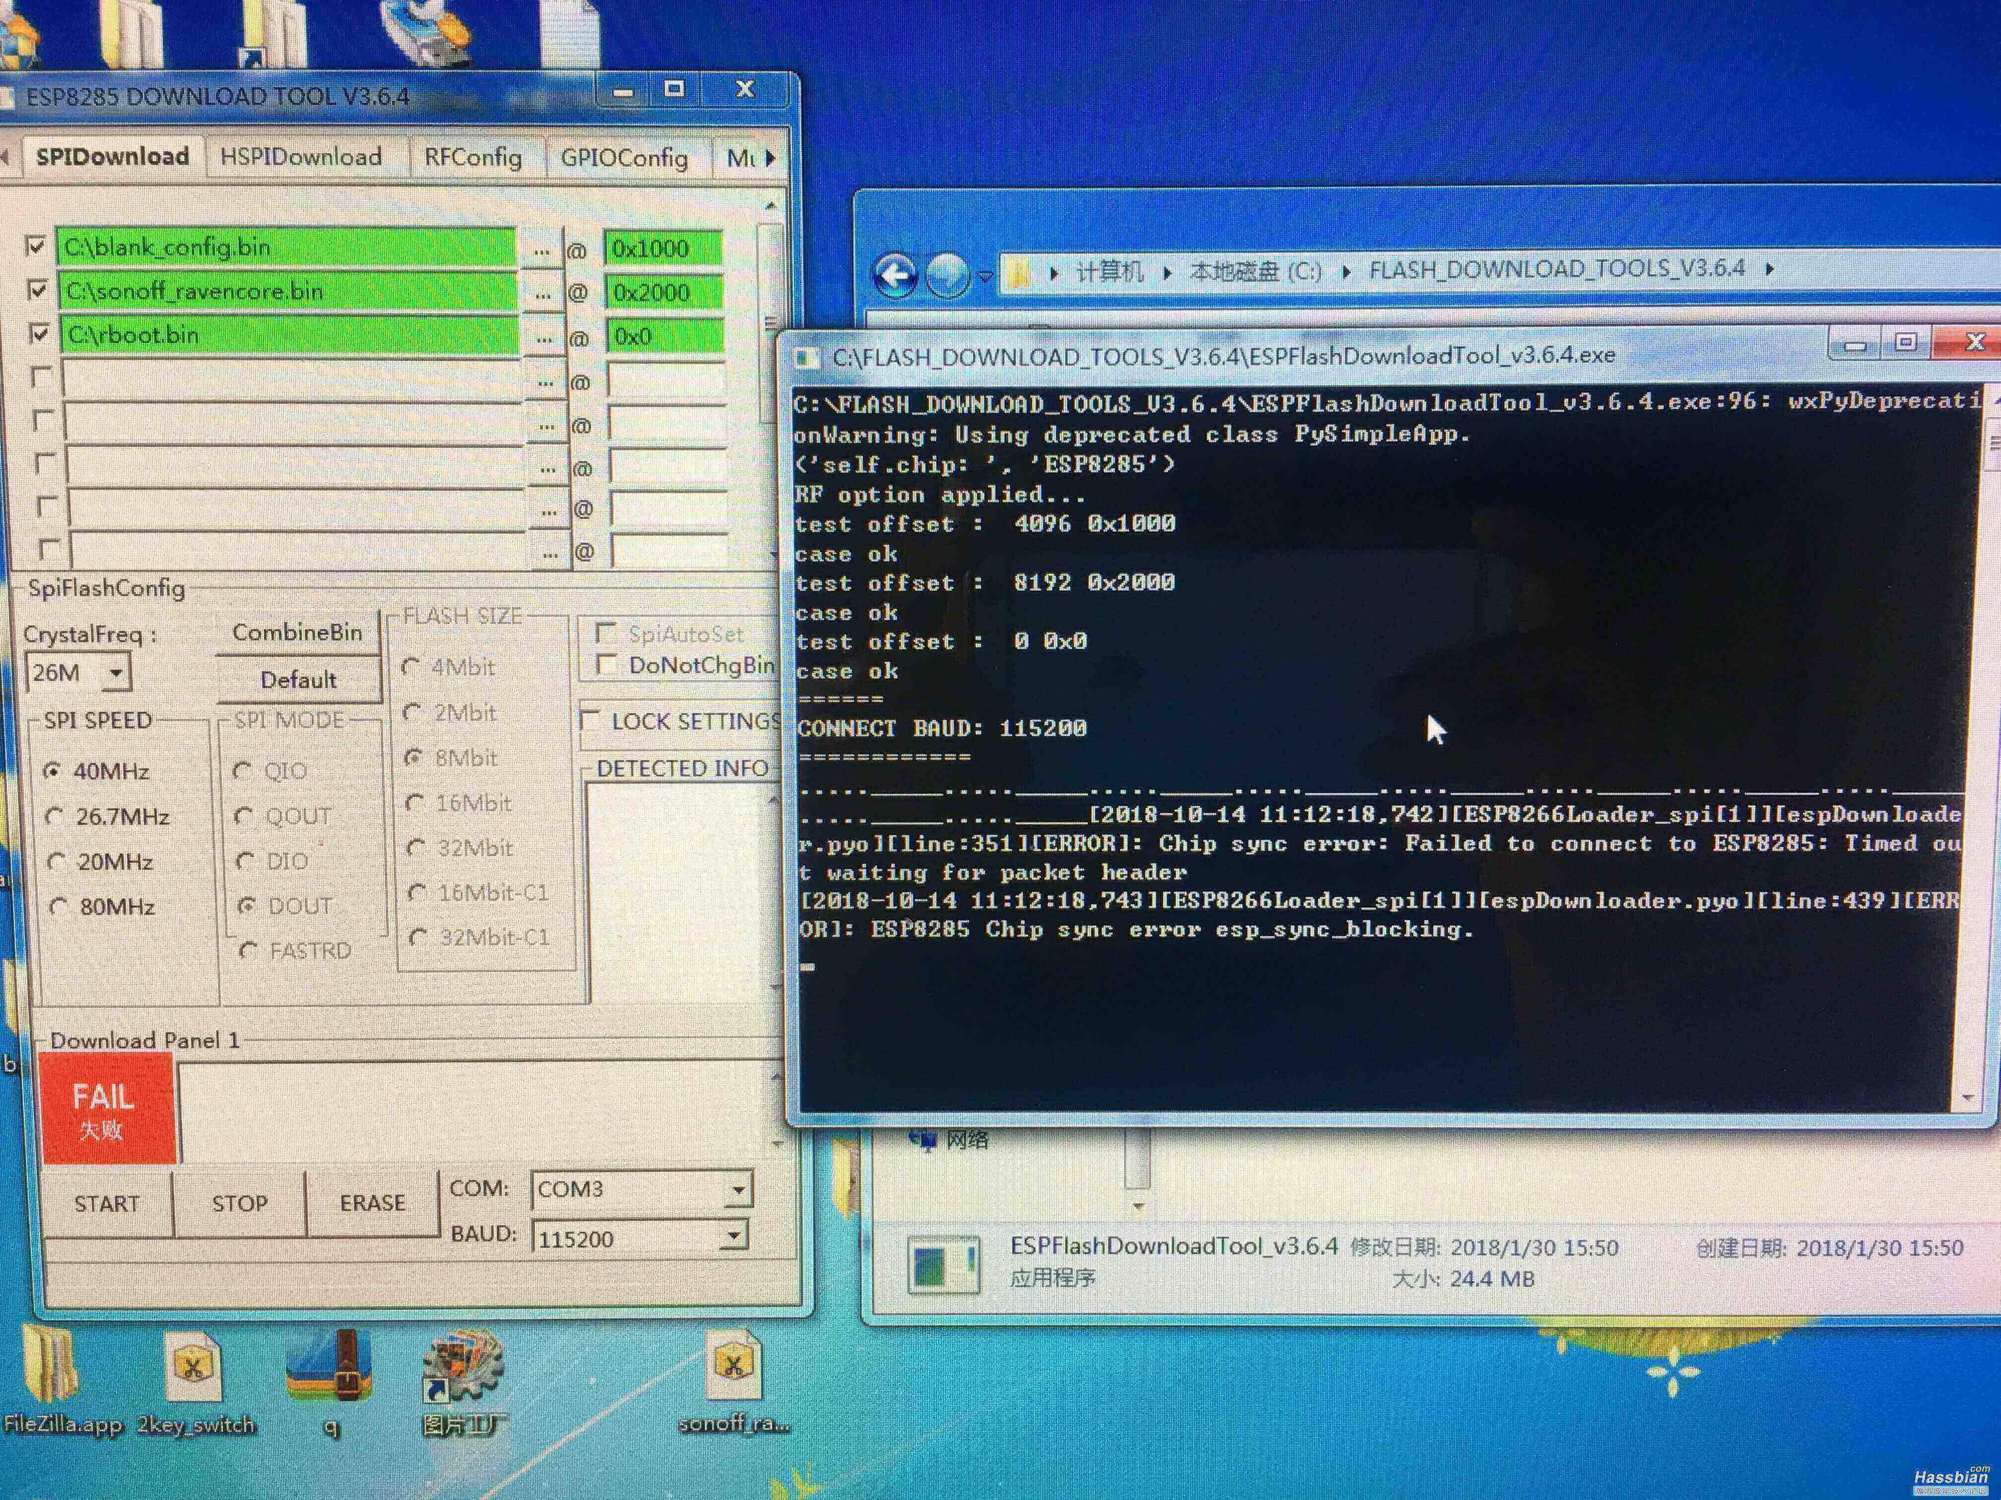The width and height of the screenshot is (2001, 1500).
Task: Click 计算机 in Explorer address bar
Action: (1109, 271)
